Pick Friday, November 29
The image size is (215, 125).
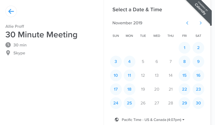[x=184, y=103]
